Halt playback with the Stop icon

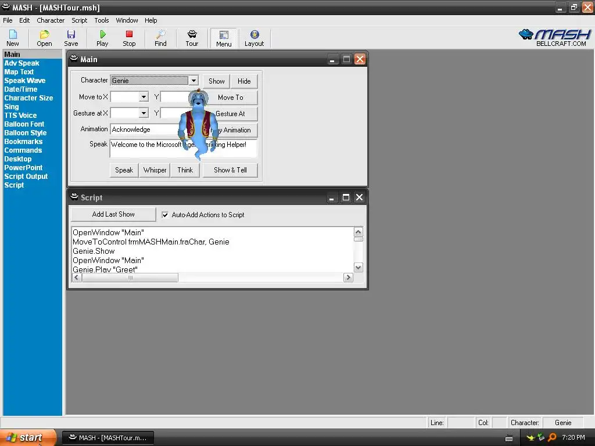129,38
